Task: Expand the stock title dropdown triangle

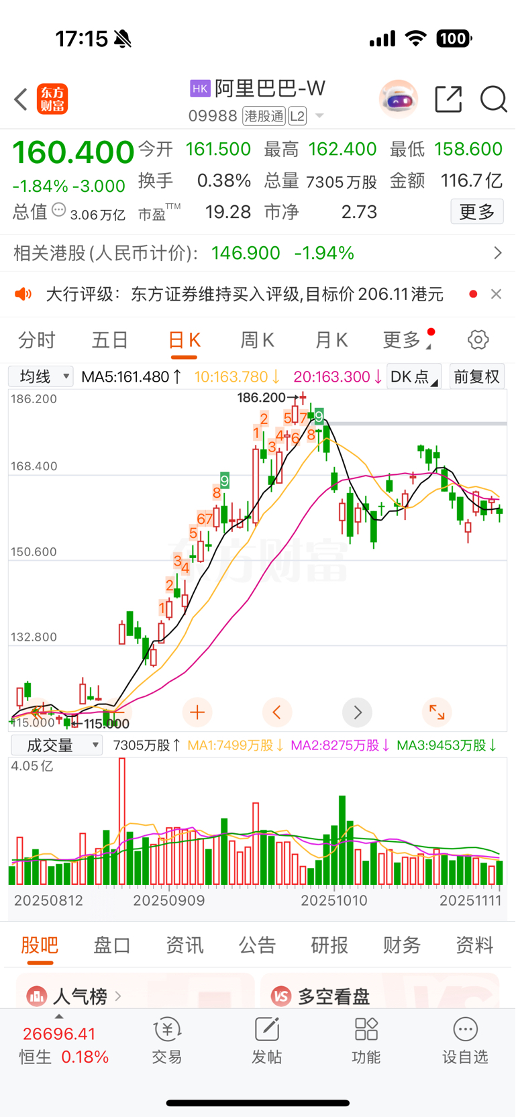Action: coord(319,116)
